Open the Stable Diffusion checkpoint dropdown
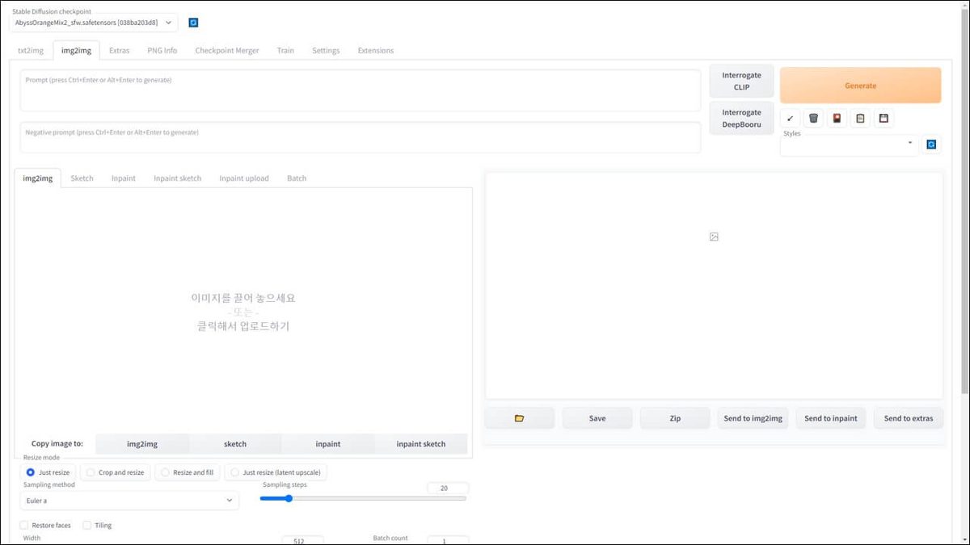970x545 pixels. pos(95,23)
